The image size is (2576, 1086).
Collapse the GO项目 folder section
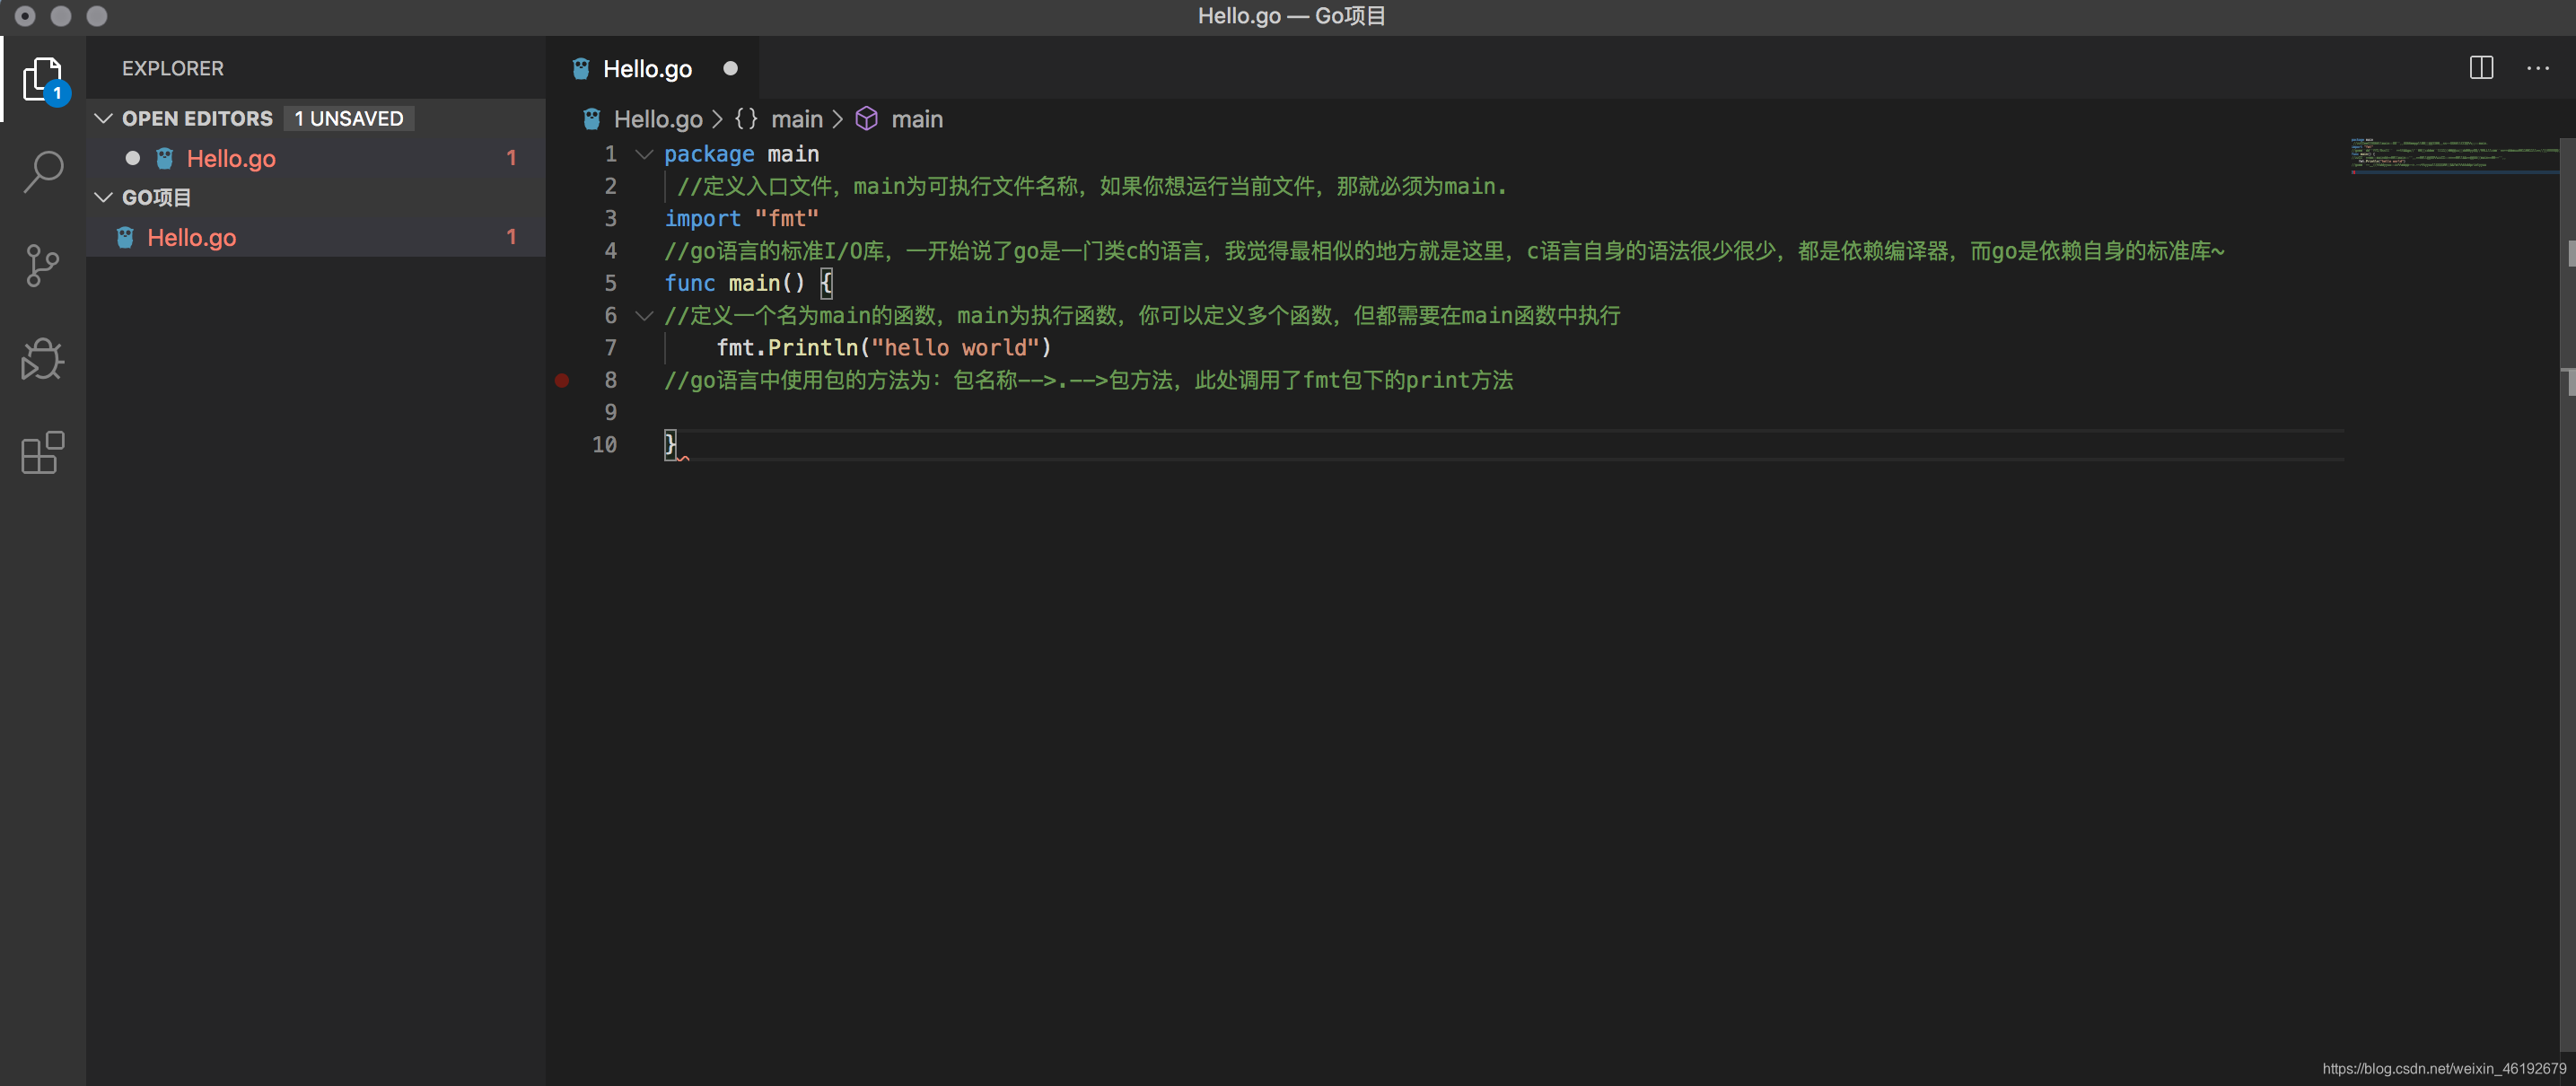click(x=103, y=197)
